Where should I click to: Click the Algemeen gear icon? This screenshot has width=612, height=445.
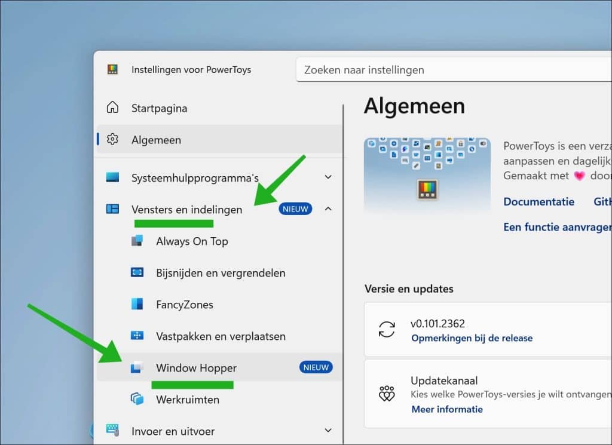(x=112, y=139)
